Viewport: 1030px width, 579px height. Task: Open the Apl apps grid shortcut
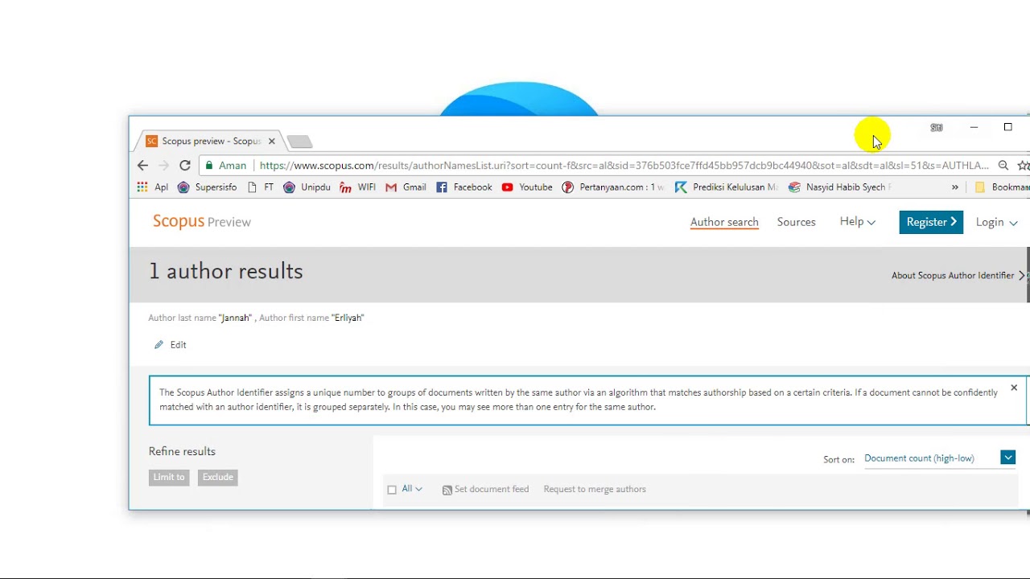tap(152, 187)
